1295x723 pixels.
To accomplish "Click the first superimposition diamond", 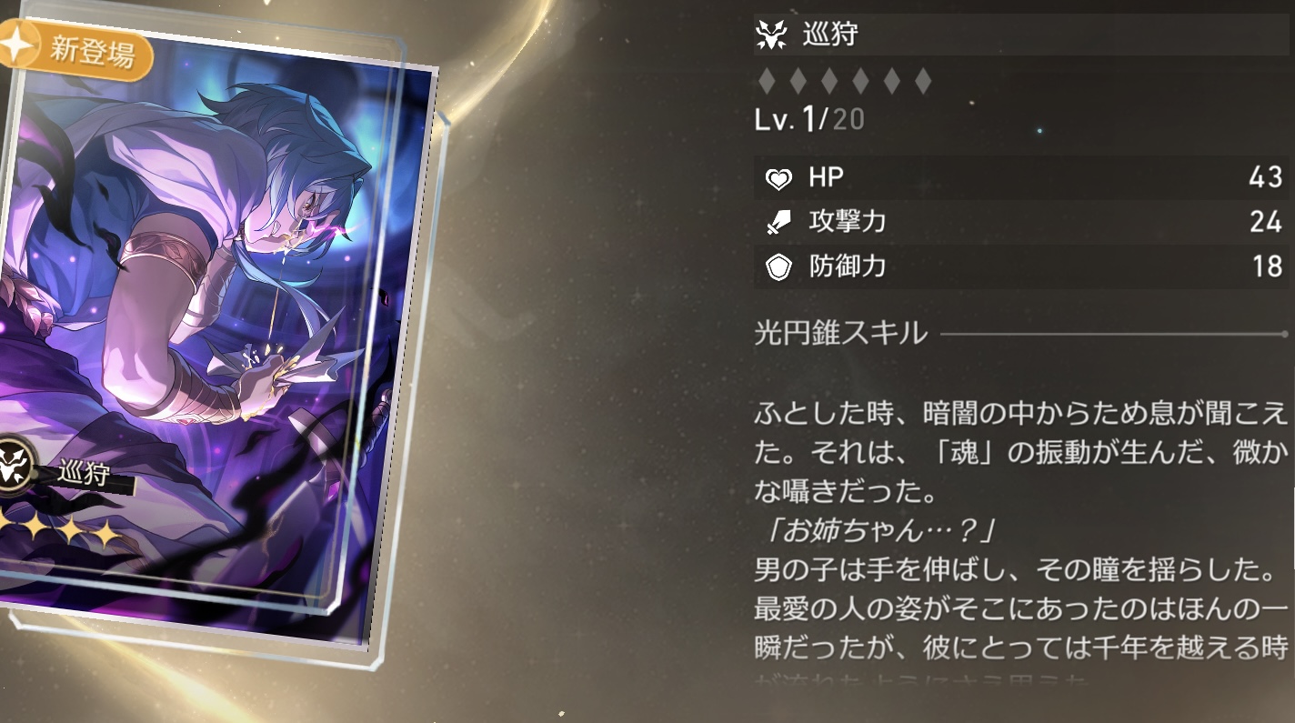I will click(x=767, y=82).
